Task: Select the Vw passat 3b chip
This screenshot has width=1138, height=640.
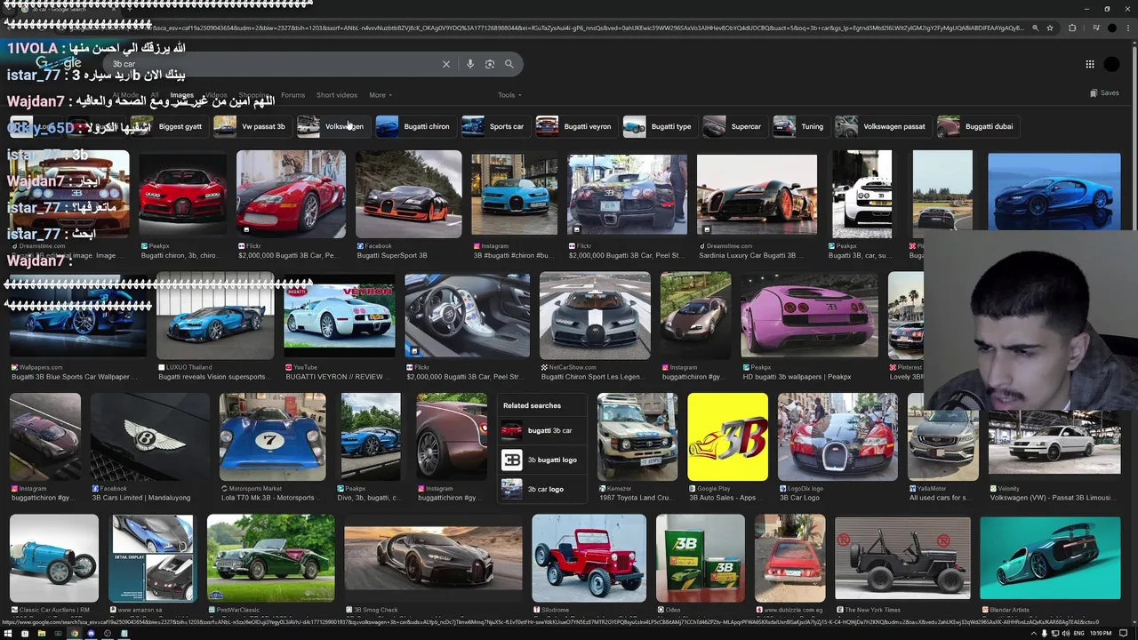Action: (251, 126)
